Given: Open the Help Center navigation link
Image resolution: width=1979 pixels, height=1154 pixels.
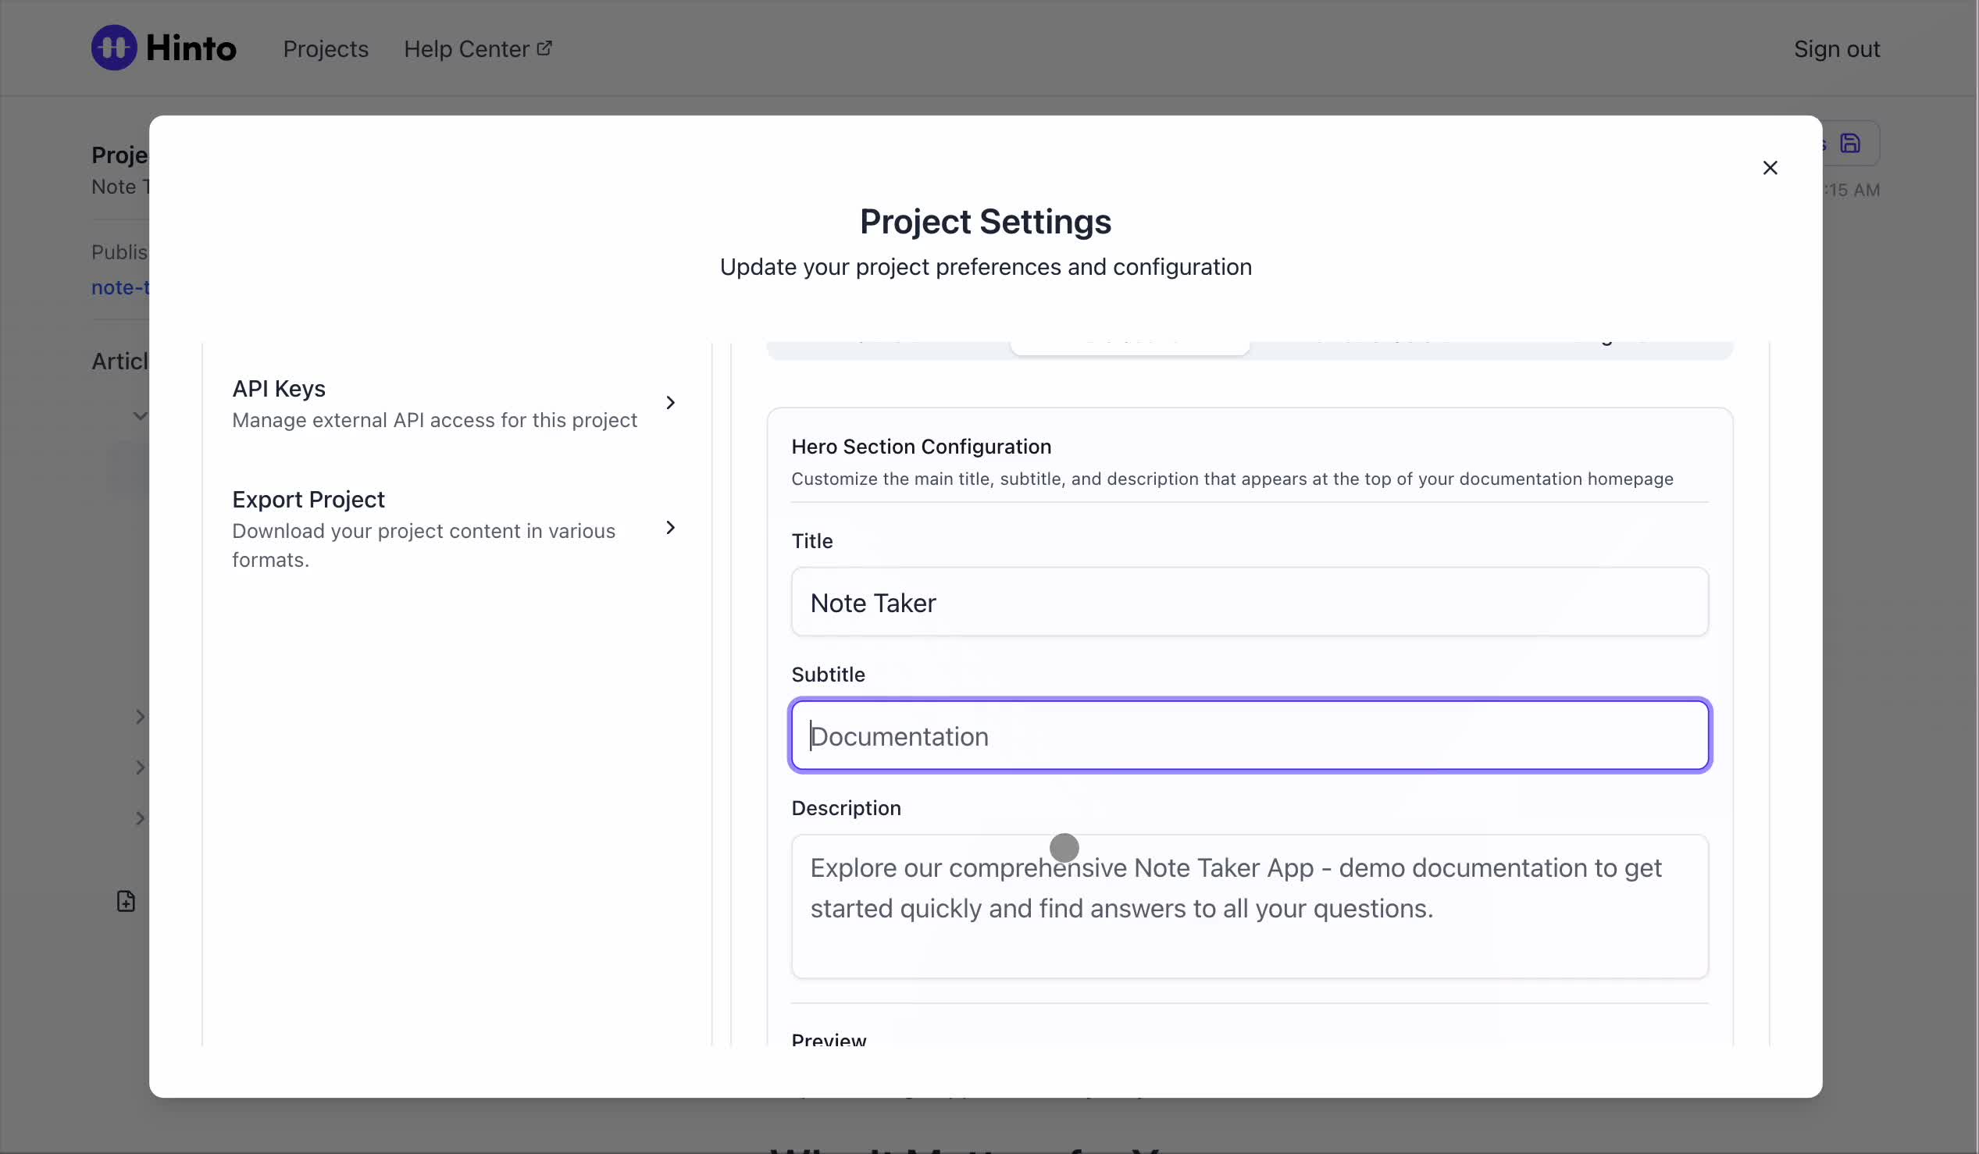Looking at the screenshot, I should (466, 48).
